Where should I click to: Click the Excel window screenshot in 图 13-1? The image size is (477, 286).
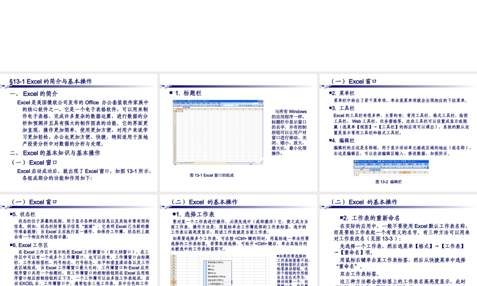(218, 132)
